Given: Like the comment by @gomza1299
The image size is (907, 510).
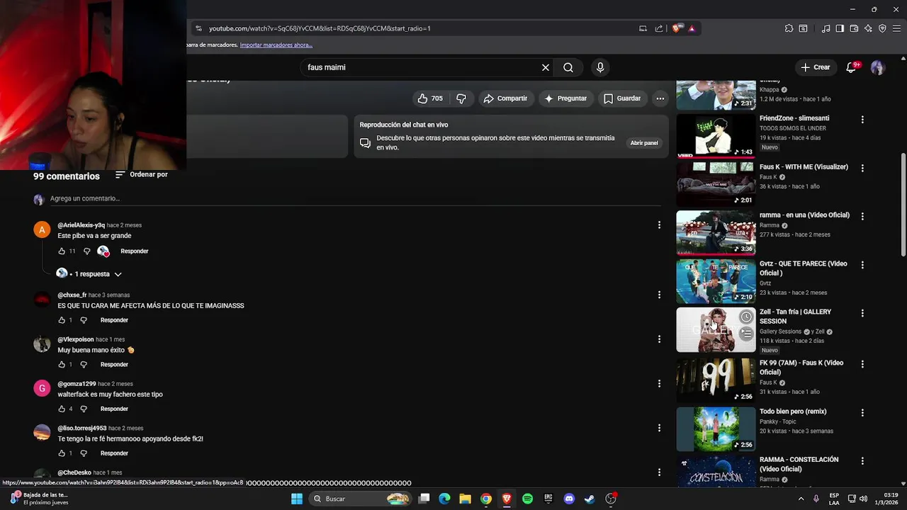Looking at the screenshot, I should pyautogui.click(x=62, y=409).
